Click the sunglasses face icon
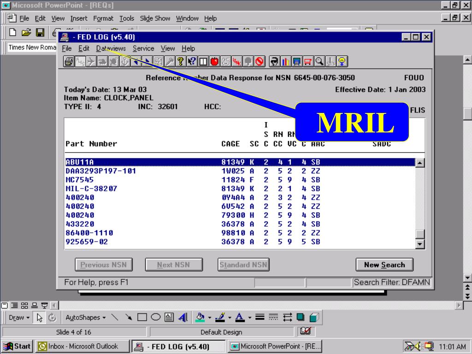 coord(274,61)
